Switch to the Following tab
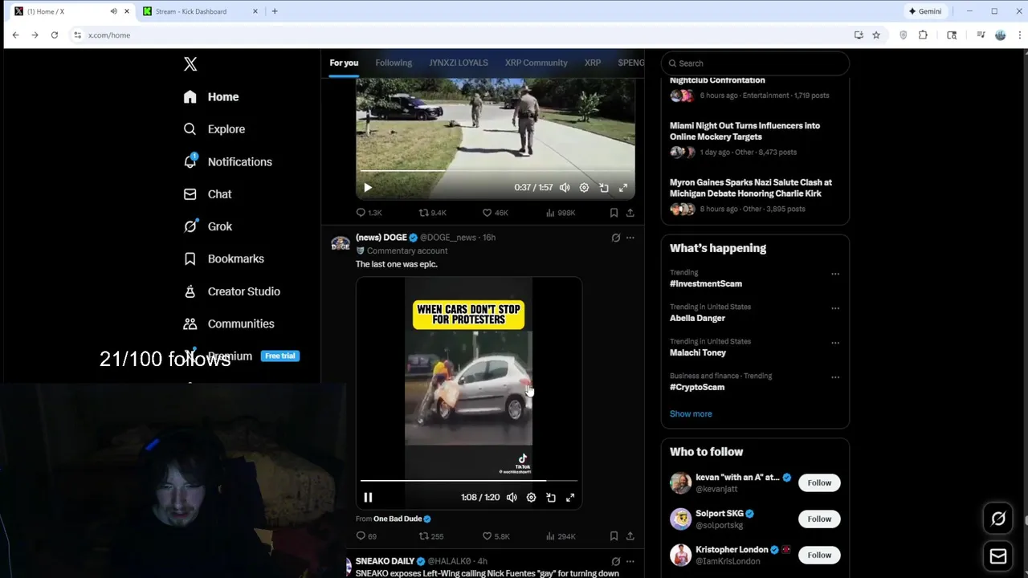 pos(394,63)
